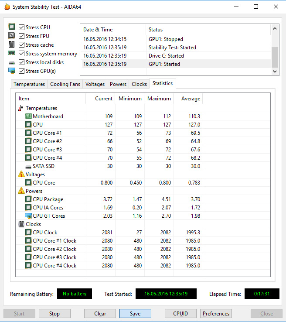Click the Maximum column header
286x322 pixels.
(x=159, y=99)
